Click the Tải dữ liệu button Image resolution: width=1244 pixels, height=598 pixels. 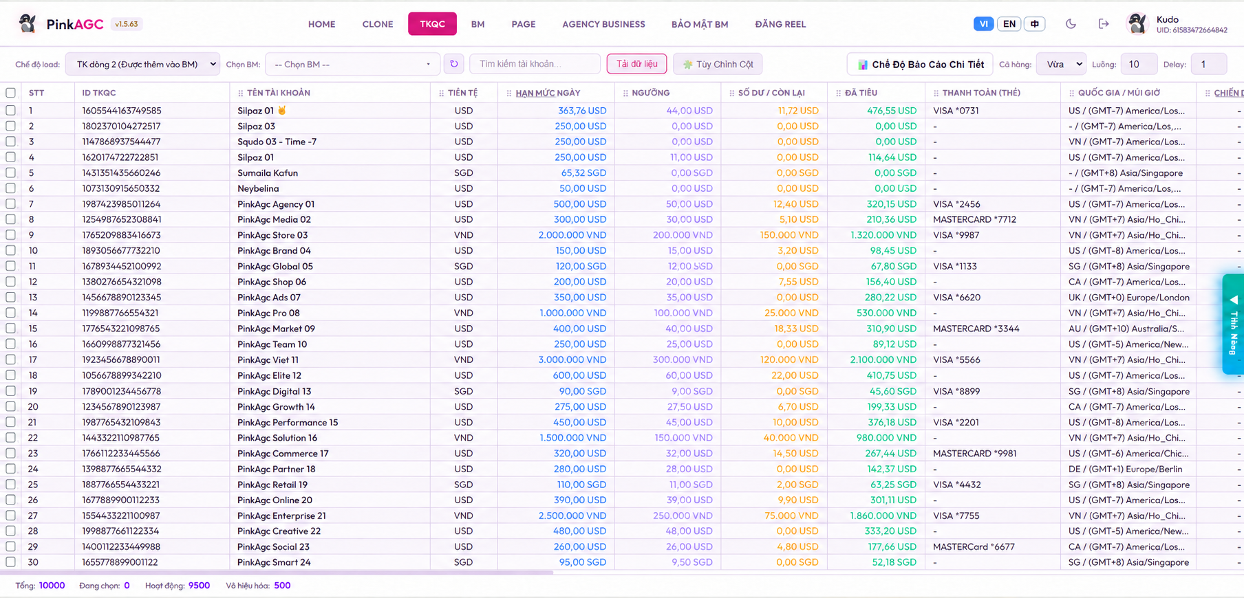tap(636, 64)
